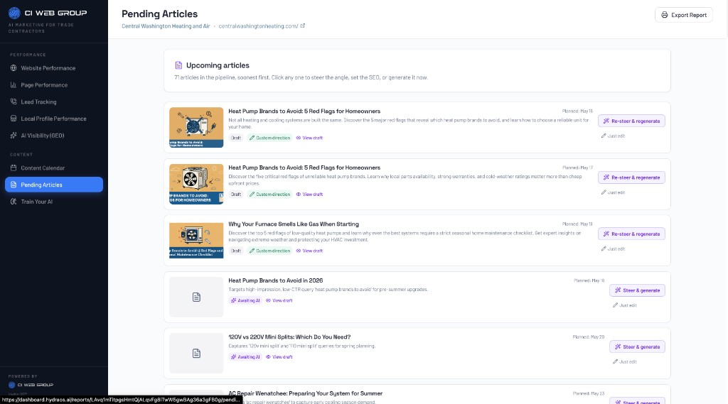Open AI Visibility (GEO) page
728x404 pixels.
click(x=54, y=136)
